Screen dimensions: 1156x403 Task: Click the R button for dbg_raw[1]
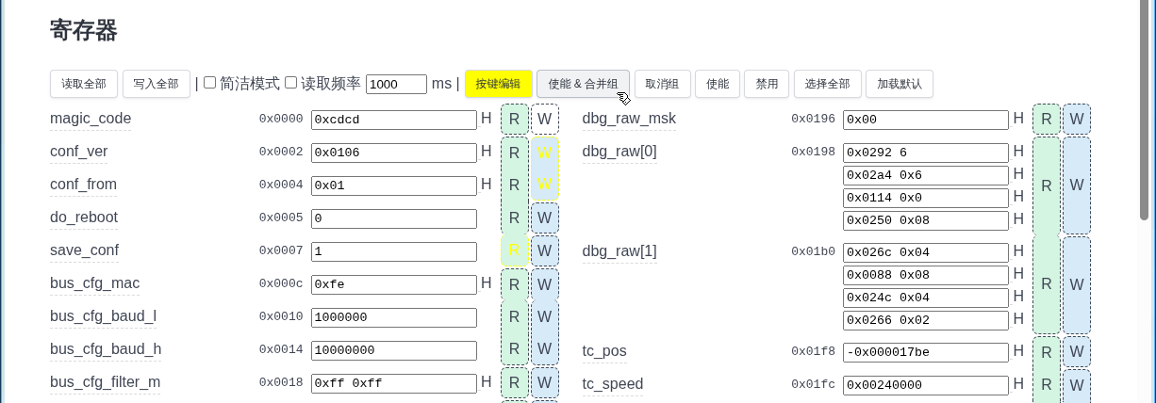1046,284
